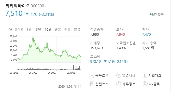Switch chart to the 3년 range

(x=38, y=29)
